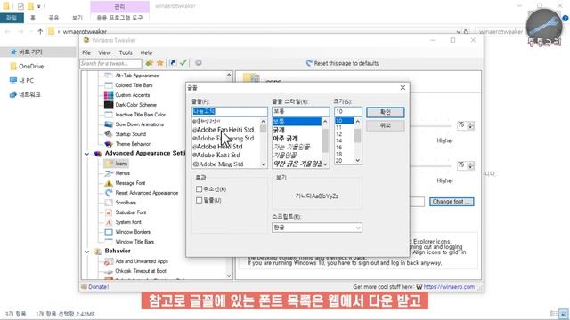The image size is (570, 320).
Task: Open the View menu in Winaero Tweaker
Action: click(104, 52)
